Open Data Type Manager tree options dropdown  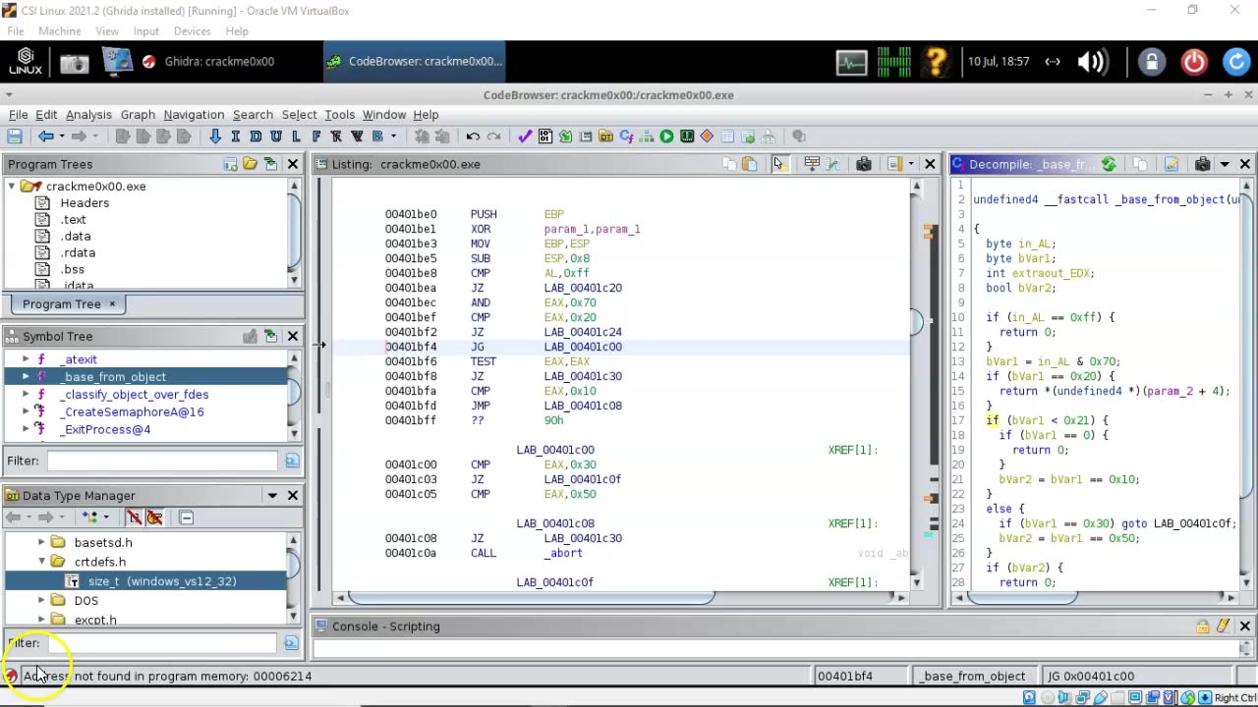[x=106, y=517]
